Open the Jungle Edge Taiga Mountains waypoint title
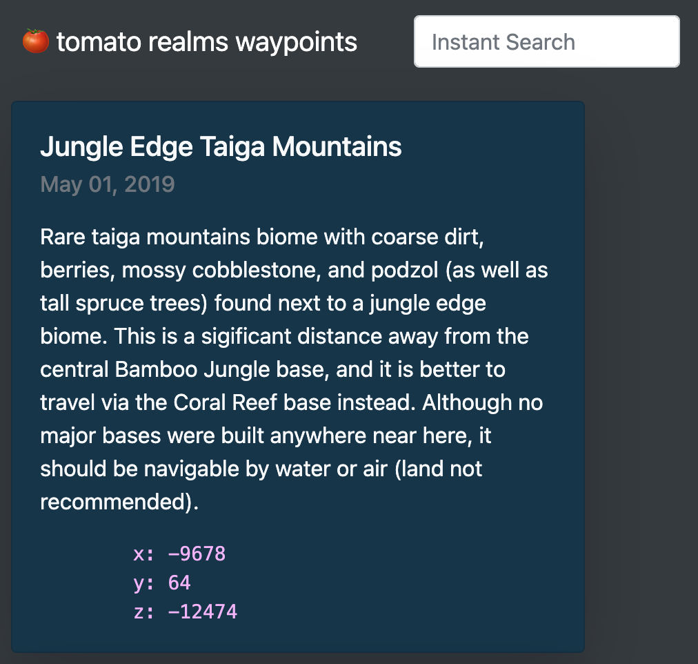The image size is (698, 664). click(221, 146)
